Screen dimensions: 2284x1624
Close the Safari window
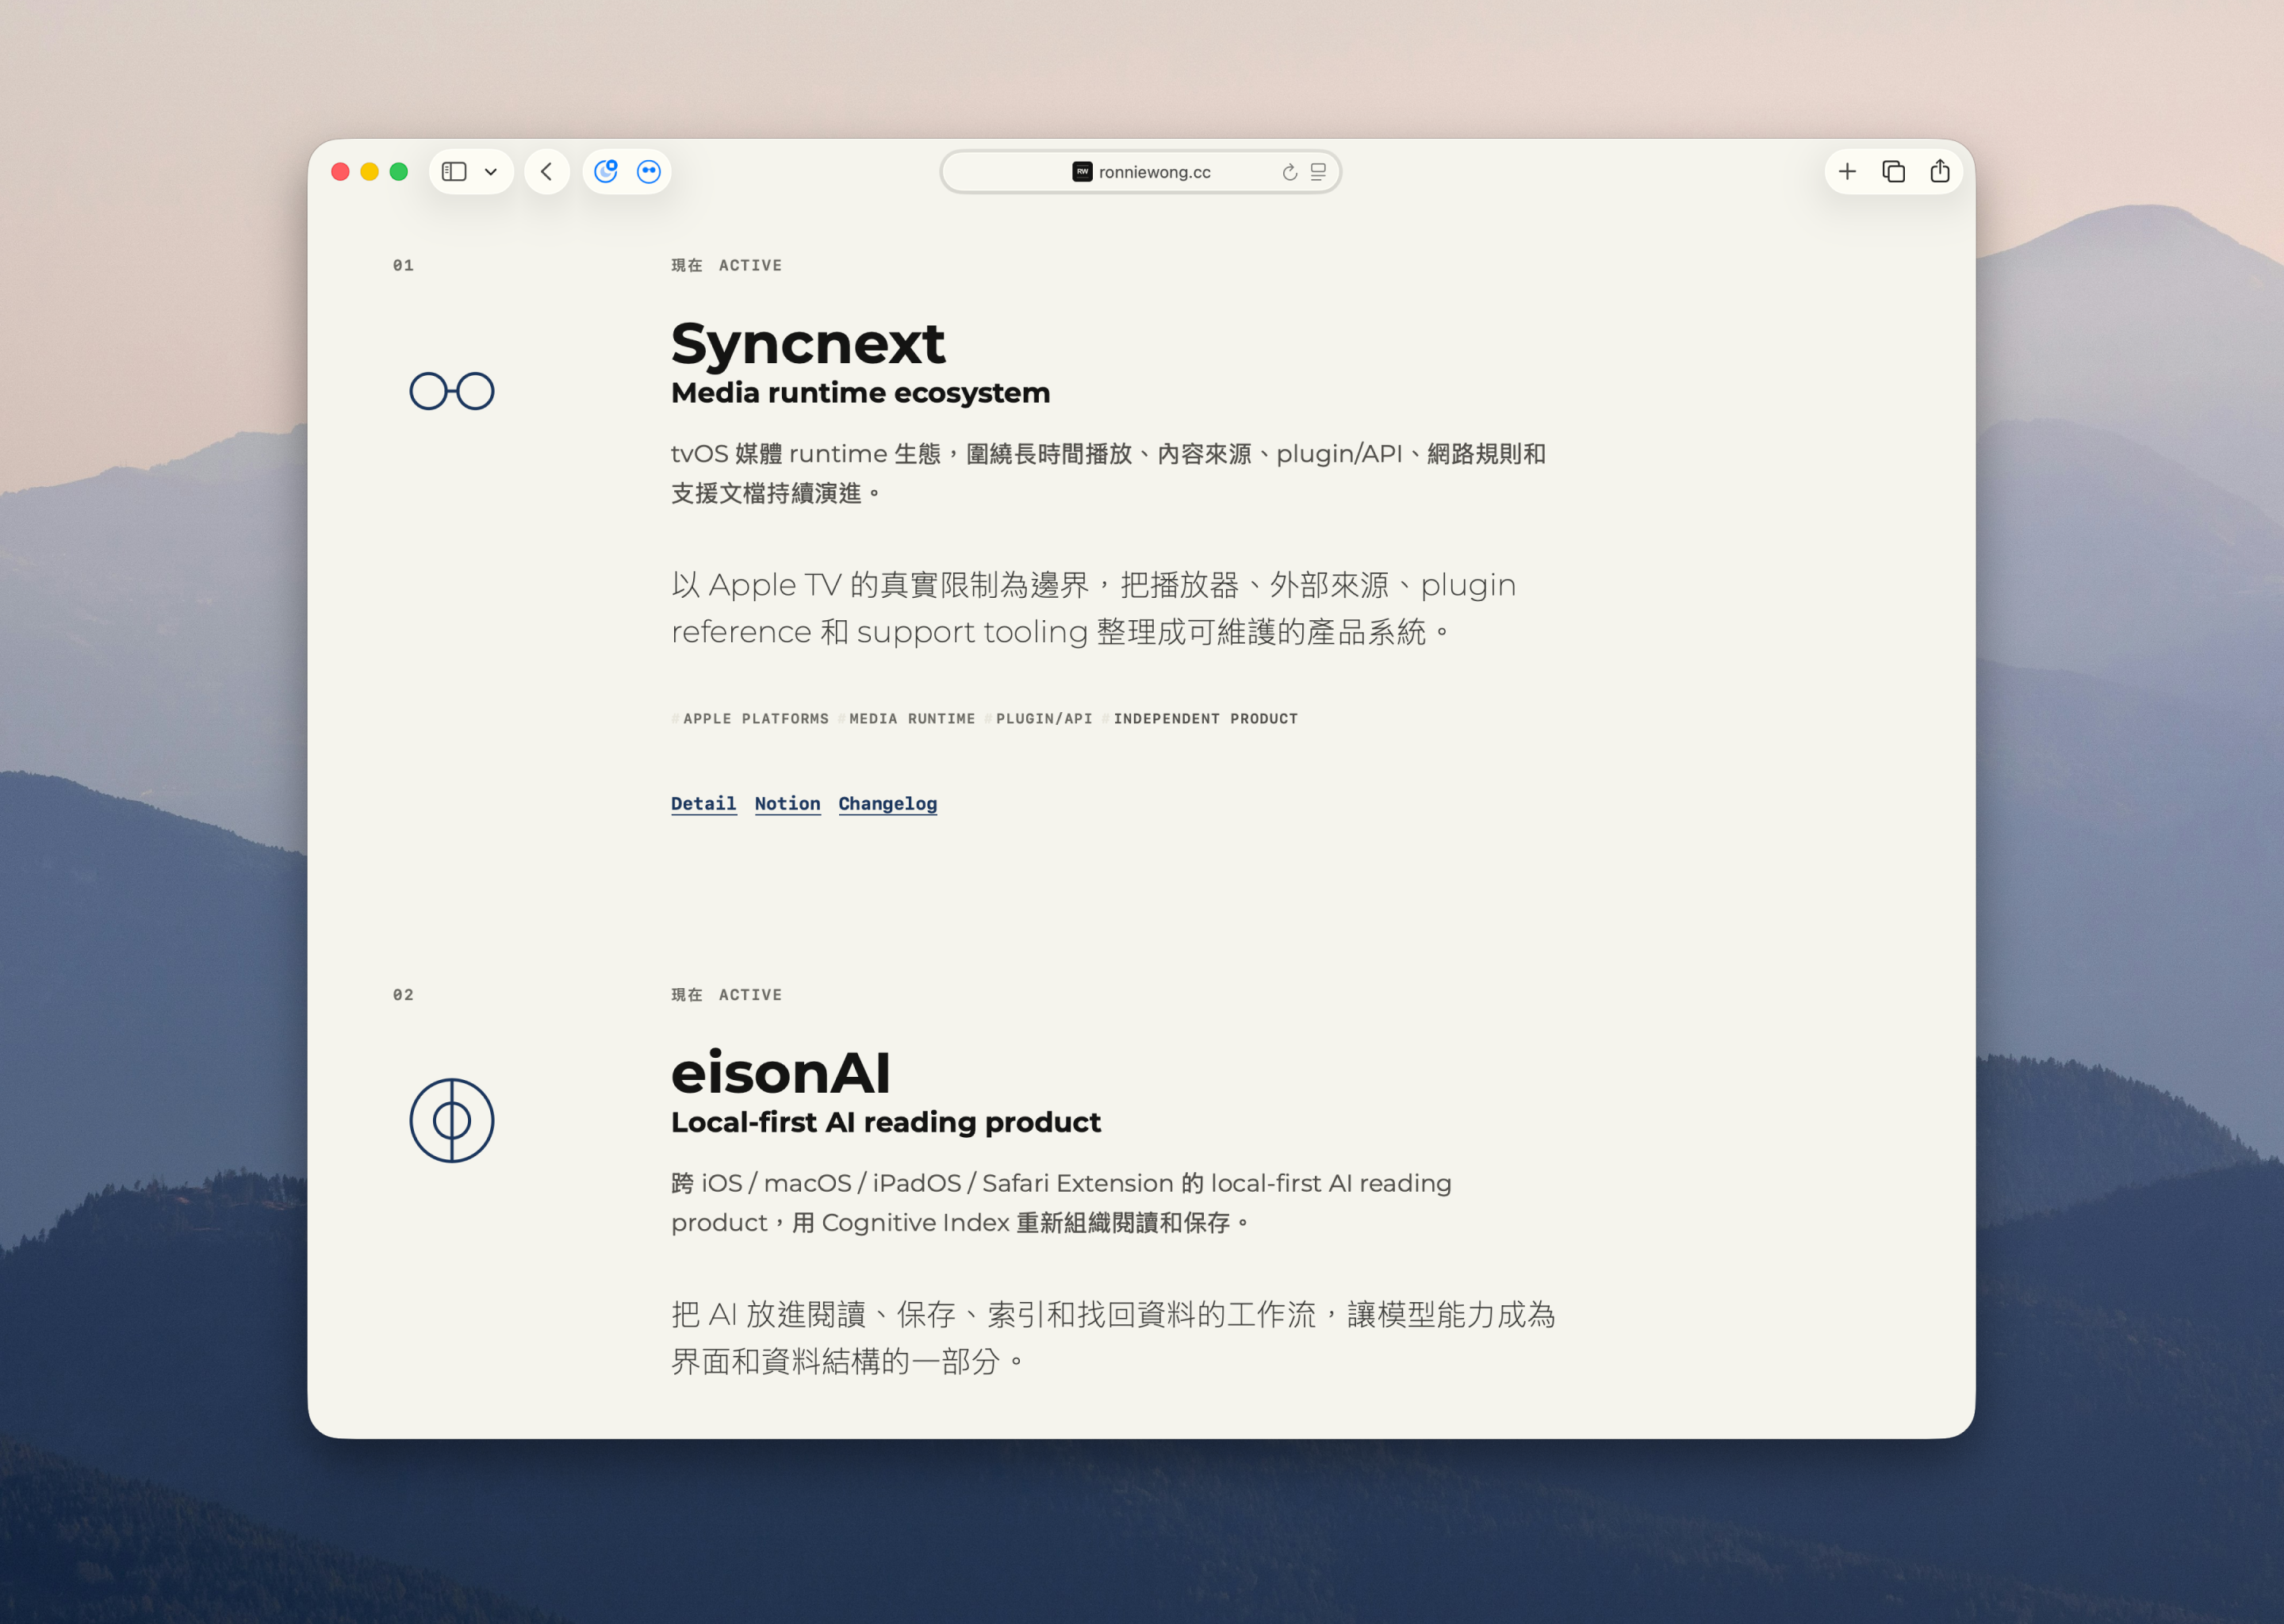tap(340, 172)
